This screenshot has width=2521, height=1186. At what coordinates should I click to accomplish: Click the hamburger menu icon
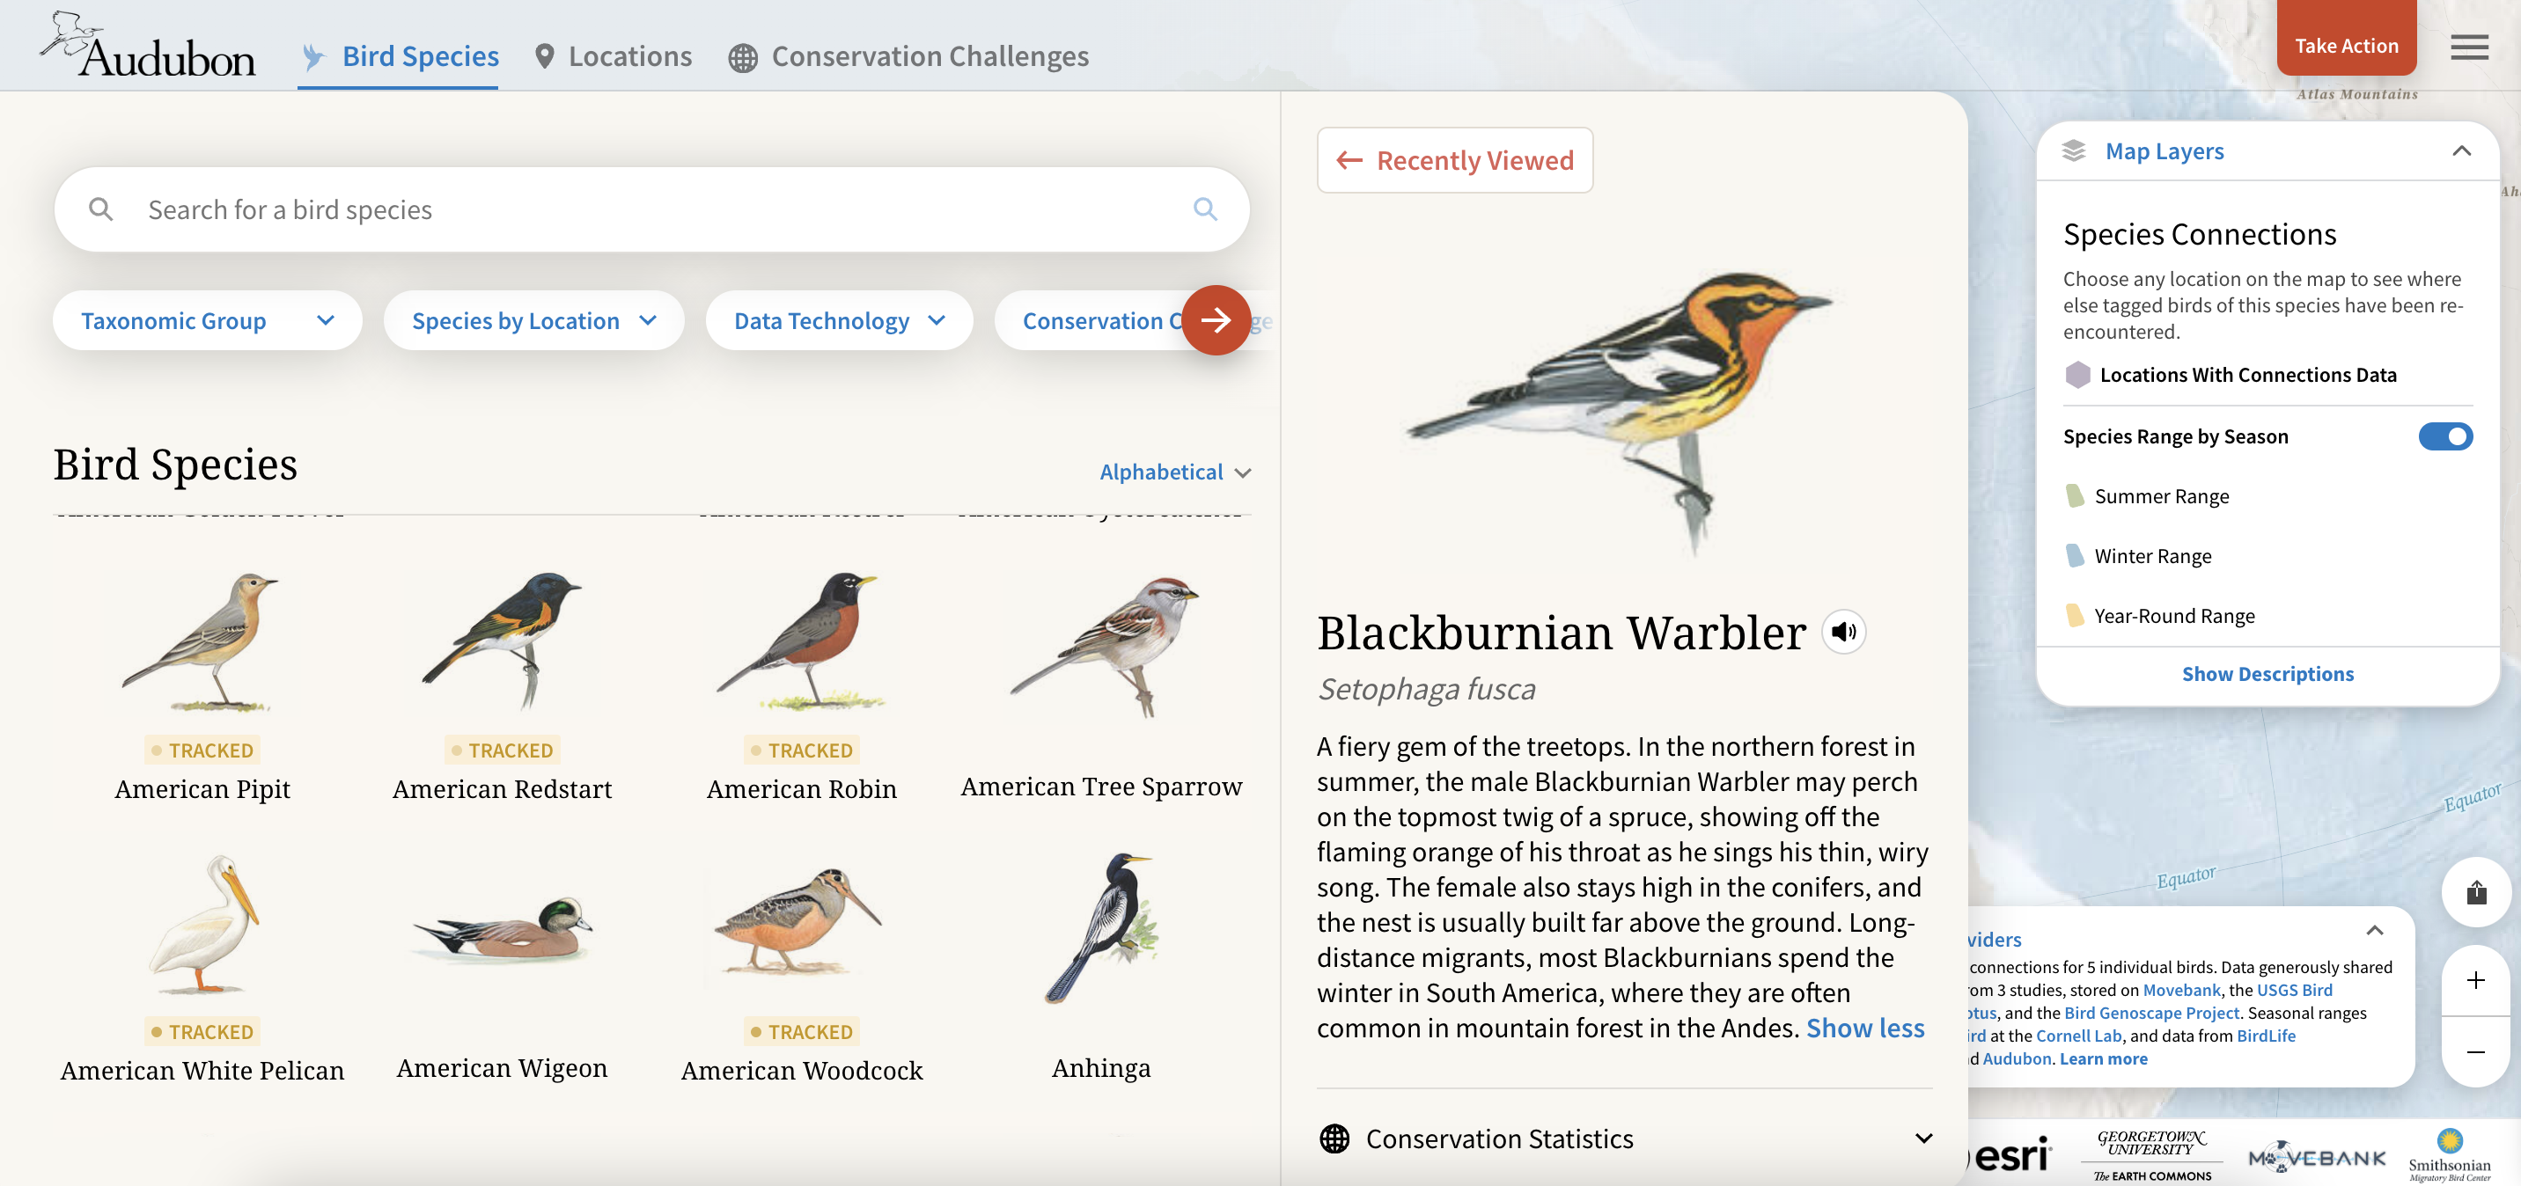[x=2468, y=47]
